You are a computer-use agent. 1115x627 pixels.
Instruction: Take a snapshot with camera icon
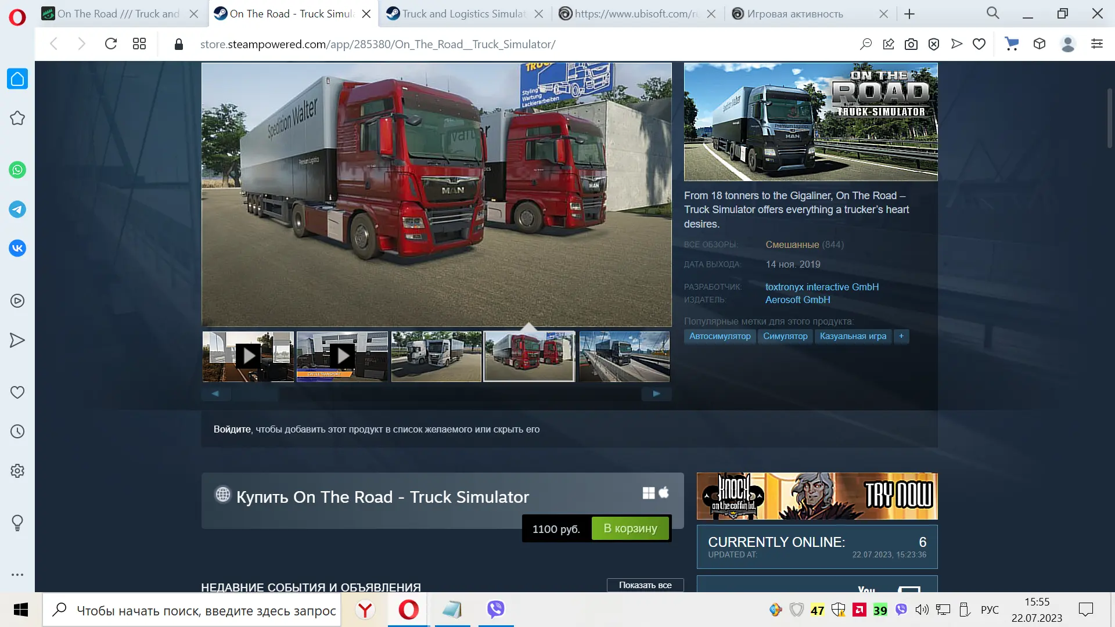pos(911,44)
